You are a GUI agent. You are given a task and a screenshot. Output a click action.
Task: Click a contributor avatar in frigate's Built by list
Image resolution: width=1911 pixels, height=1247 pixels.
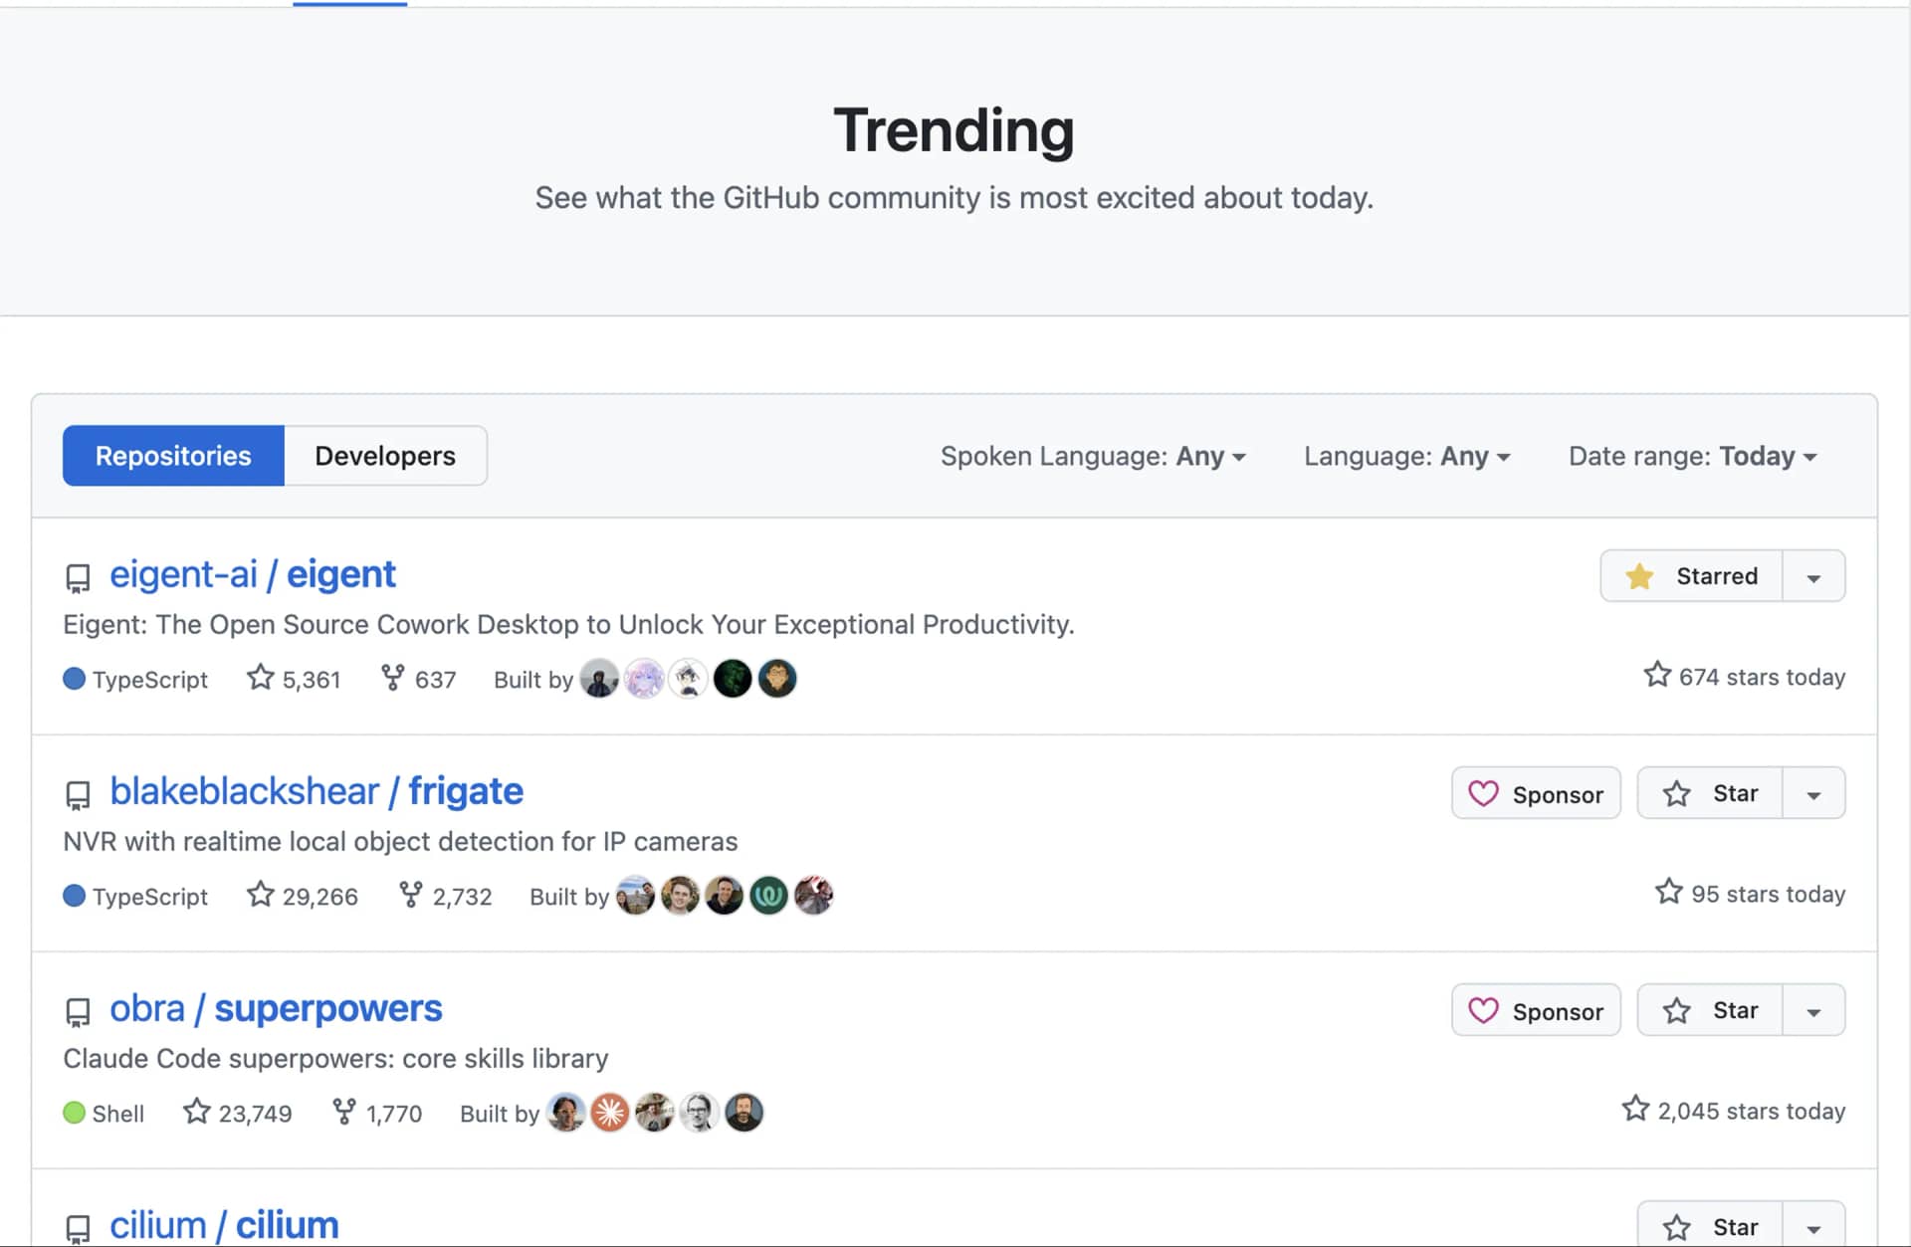637,894
